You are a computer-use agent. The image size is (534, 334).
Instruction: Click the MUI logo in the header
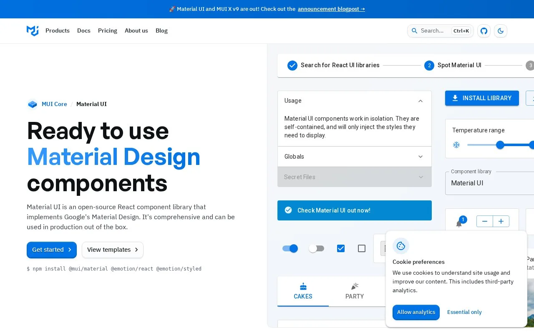(33, 30)
